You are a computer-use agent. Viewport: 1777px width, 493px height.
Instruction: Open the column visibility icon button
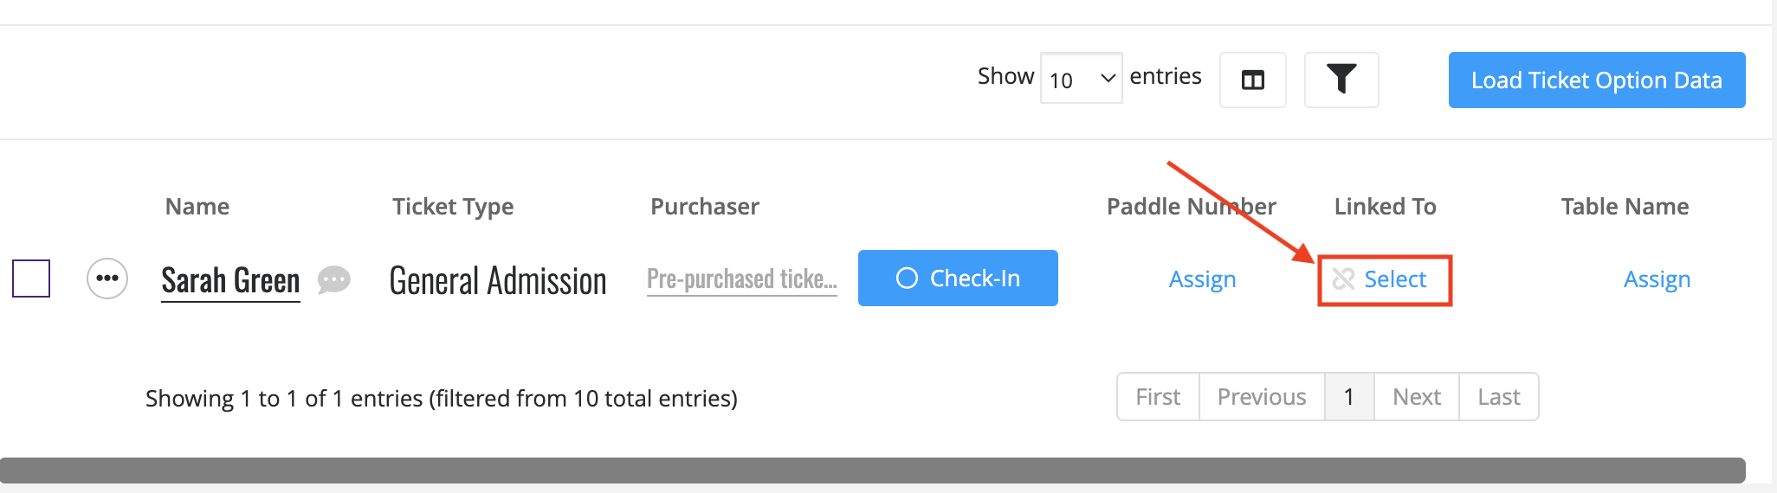click(1252, 80)
